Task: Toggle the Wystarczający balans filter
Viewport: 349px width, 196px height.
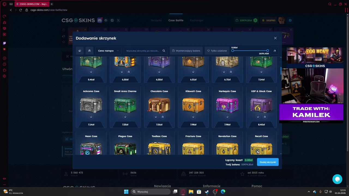Action: tap(186, 51)
